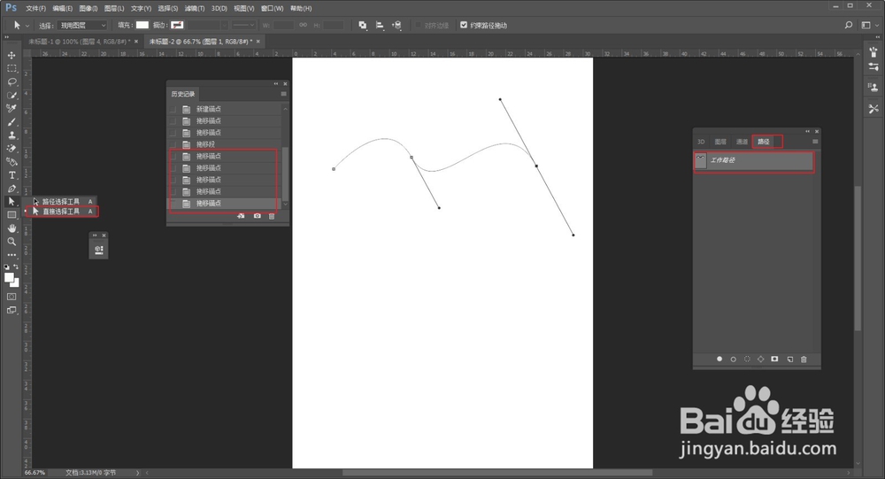Open the 文件(F) menu
Screen dimensions: 885x479
[x=35, y=9]
